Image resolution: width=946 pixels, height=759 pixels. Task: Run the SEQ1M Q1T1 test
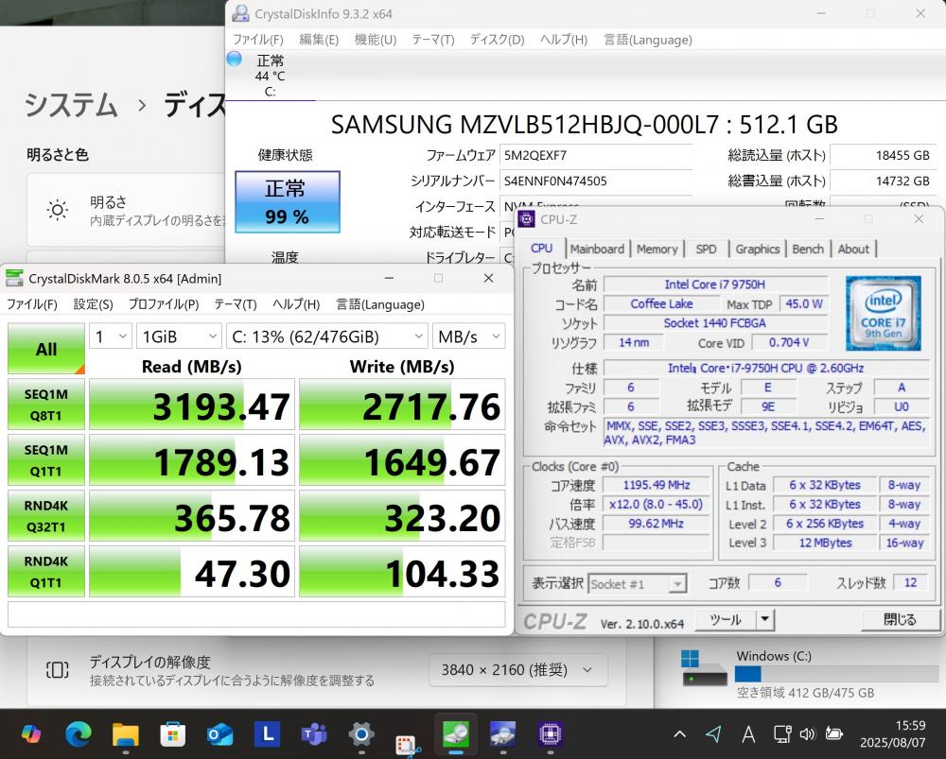[x=45, y=460]
